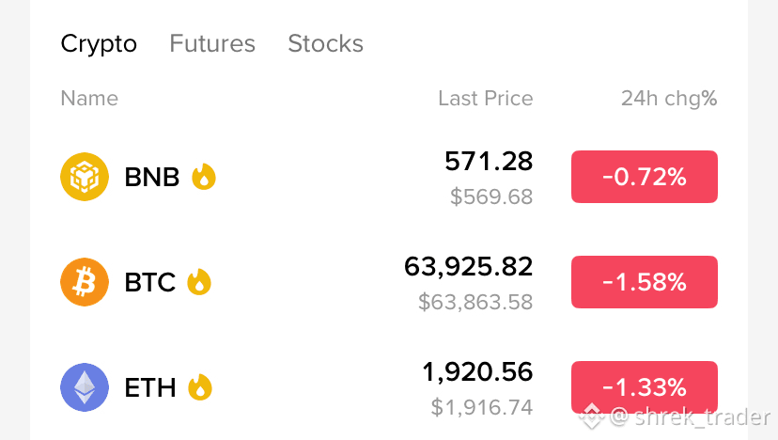Switch to the Futures tab
The height and width of the screenshot is (440, 778).
point(212,43)
